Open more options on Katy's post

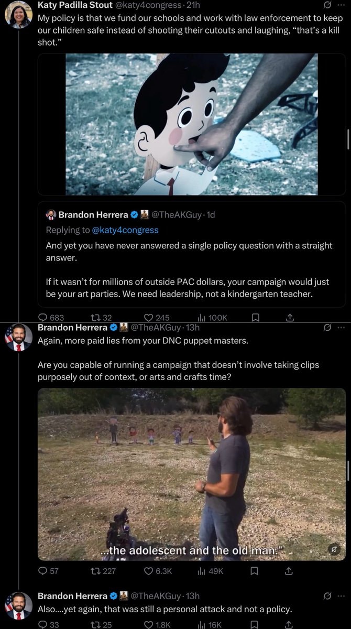tap(341, 5)
